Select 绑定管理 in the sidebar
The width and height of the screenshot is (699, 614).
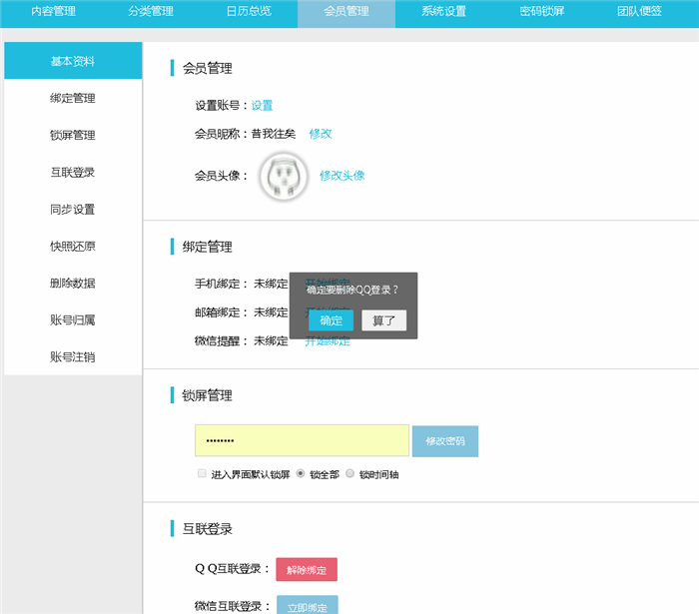tap(73, 98)
